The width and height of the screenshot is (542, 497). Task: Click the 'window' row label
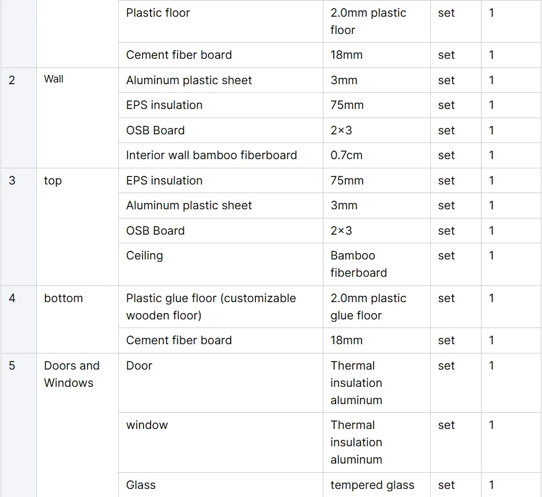147,425
